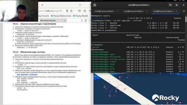This screenshot has height=105, width=187.
Task: Click 'modprobe bluetooth' command in PDF
Action: coord(26,34)
